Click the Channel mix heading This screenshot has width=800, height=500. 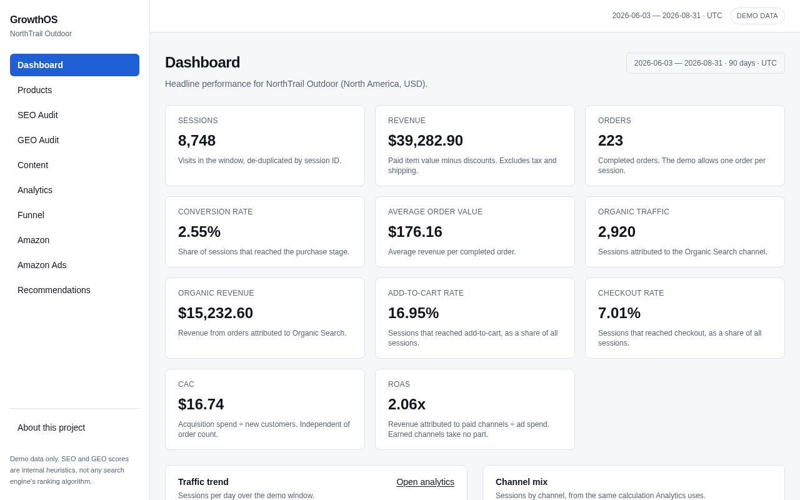pos(521,482)
